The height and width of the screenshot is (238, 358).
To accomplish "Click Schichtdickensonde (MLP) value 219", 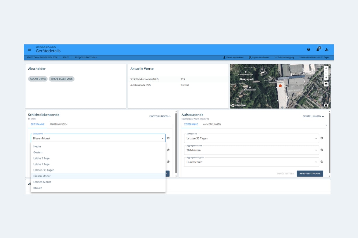I will coord(183,79).
